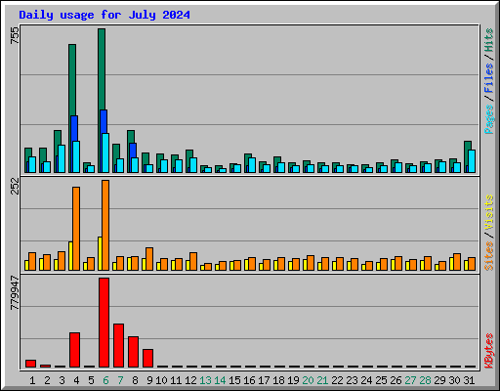Click the green day 20 axis label
This screenshot has height=391, width=500.
coord(308,380)
